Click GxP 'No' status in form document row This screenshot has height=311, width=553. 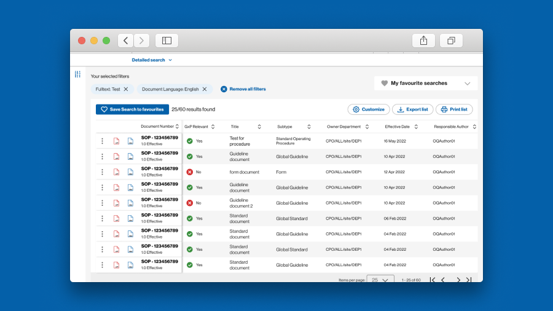click(194, 172)
